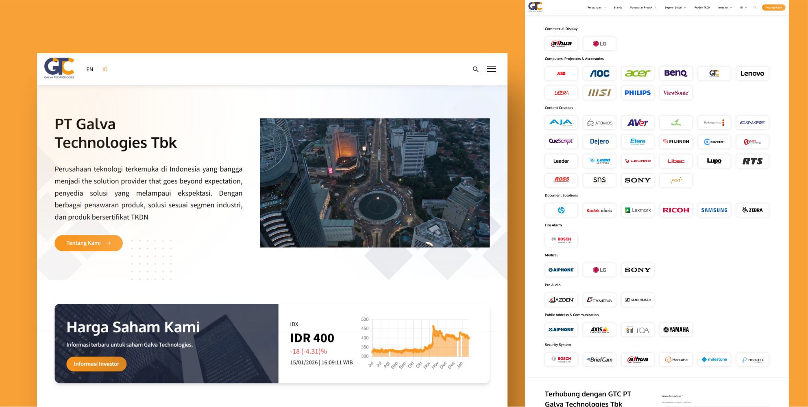Go to the Brands menu item
The width and height of the screenshot is (808, 407).
[618, 8]
